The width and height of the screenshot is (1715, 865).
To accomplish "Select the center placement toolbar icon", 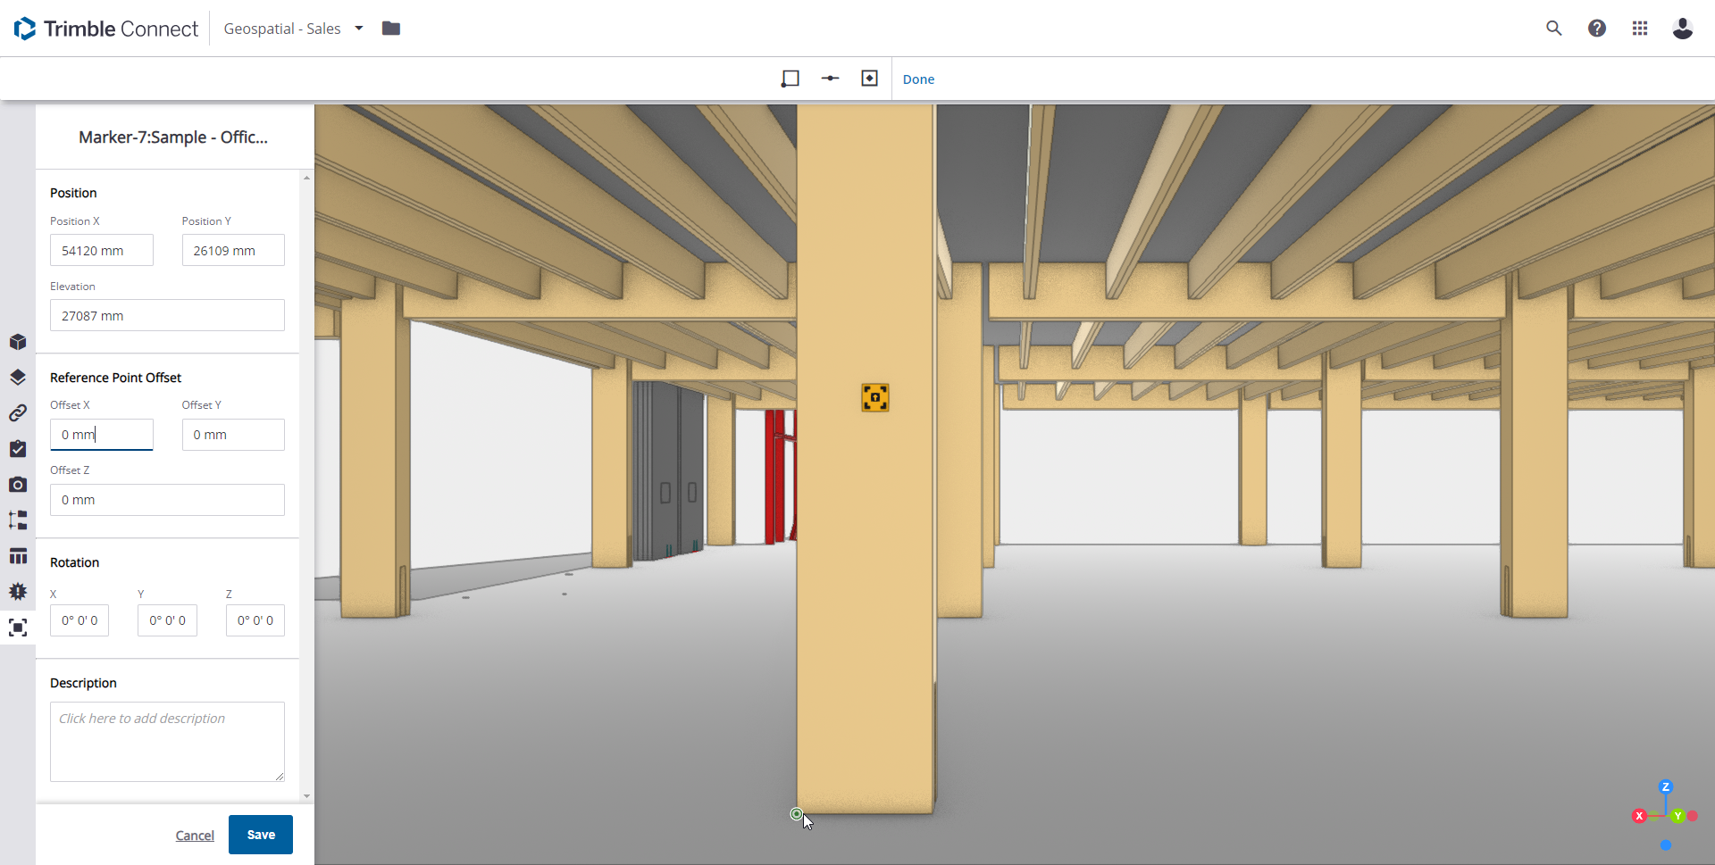I will click(x=869, y=78).
